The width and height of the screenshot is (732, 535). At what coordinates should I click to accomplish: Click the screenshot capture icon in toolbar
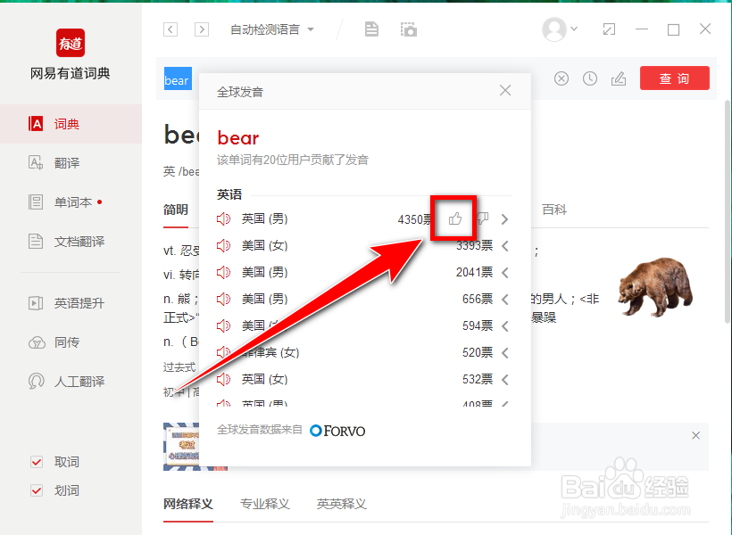coord(409,29)
